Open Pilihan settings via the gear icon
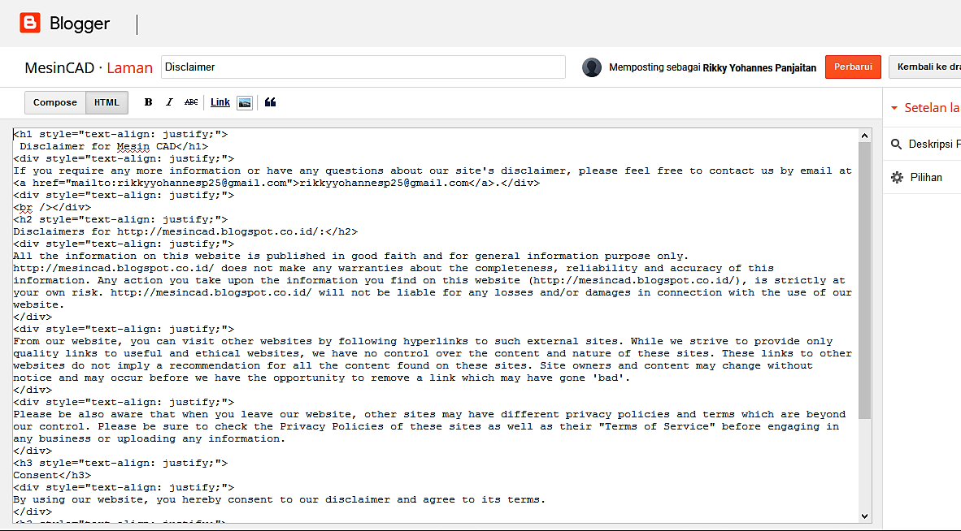 click(896, 177)
